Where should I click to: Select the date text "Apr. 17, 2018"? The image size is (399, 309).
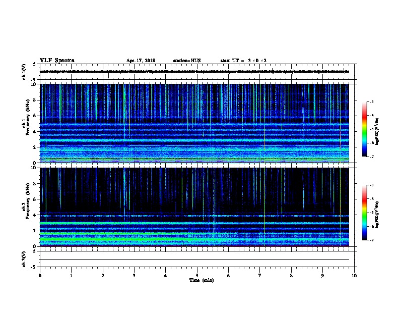click(x=141, y=61)
